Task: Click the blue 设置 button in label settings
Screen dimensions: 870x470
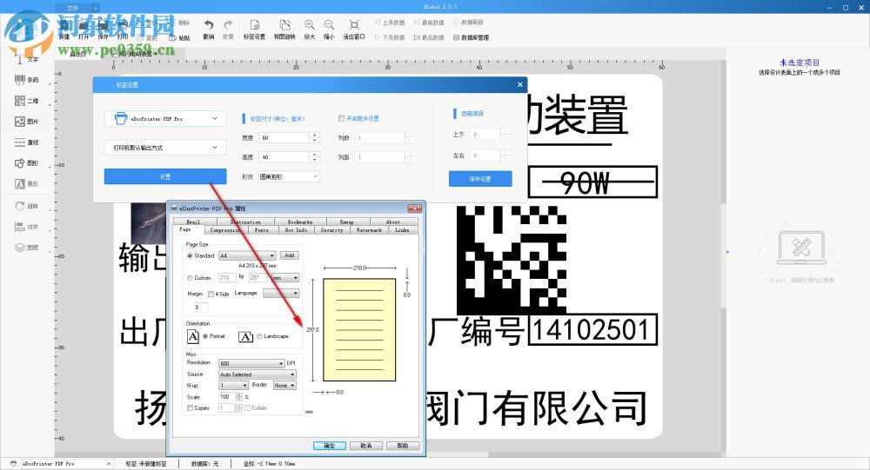Action: (165, 176)
